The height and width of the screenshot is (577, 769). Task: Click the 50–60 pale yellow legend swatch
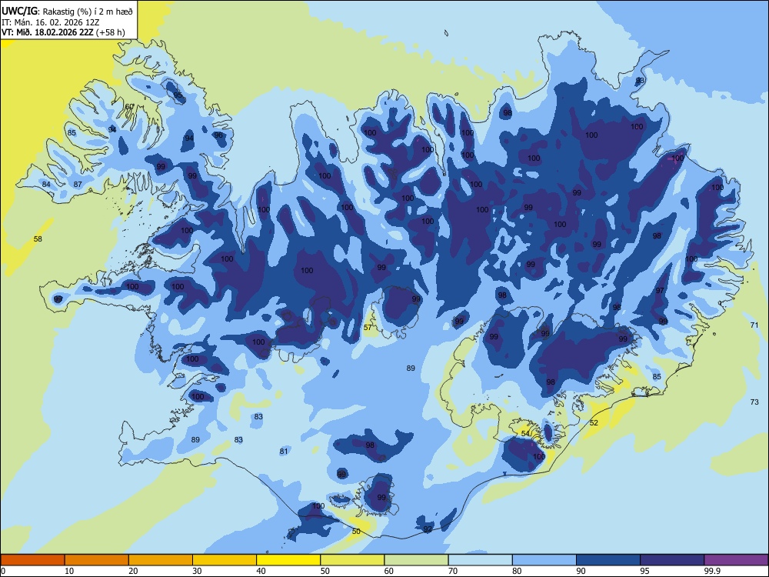point(352,560)
